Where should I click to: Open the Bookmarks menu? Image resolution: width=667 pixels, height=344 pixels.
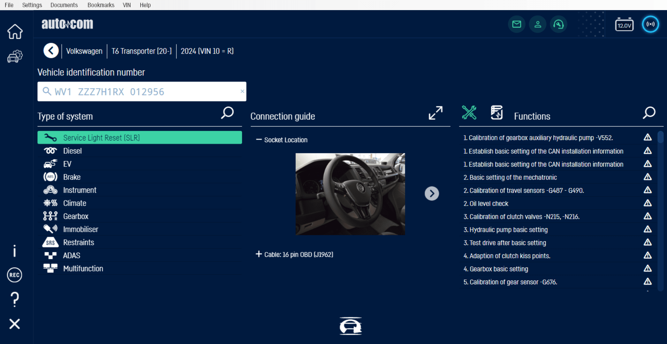tap(101, 5)
